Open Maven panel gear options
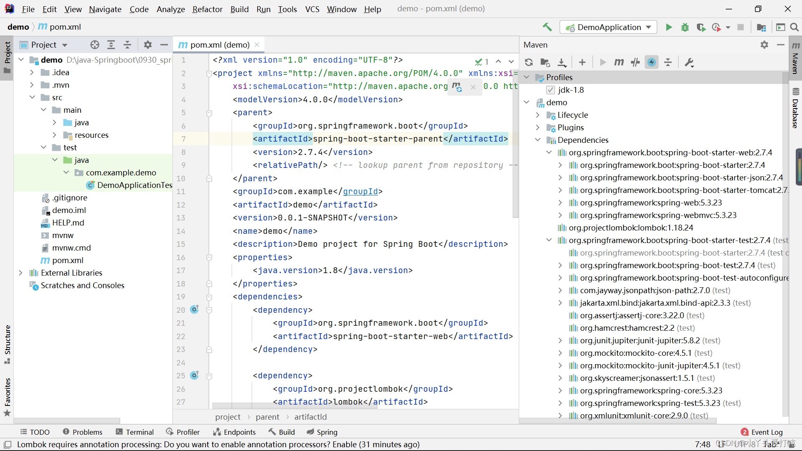The height and width of the screenshot is (451, 802). (x=764, y=45)
